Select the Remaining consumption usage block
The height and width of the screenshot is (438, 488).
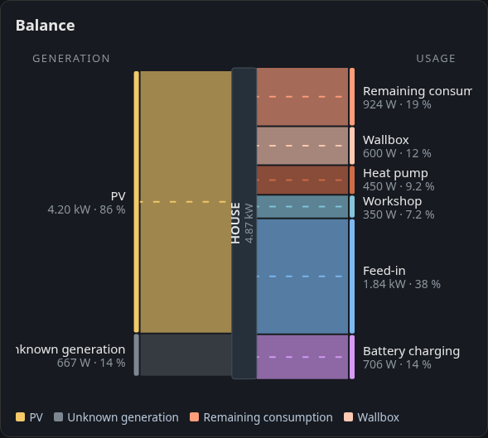pyautogui.click(x=302, y=97)
